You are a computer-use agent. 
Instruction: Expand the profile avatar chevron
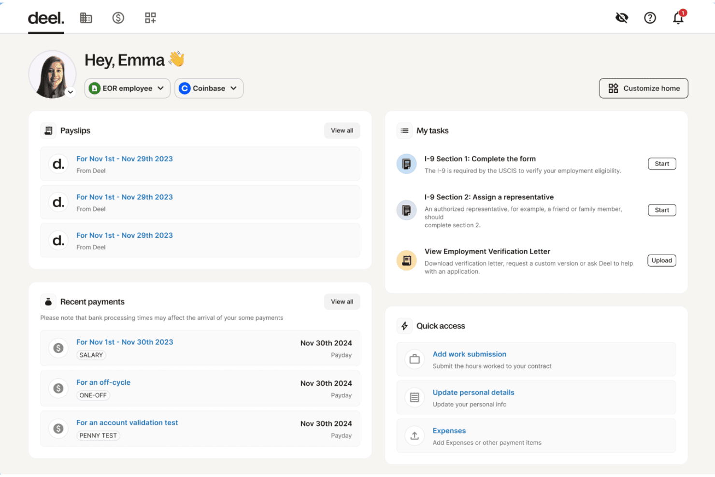(x=71, y=92)
